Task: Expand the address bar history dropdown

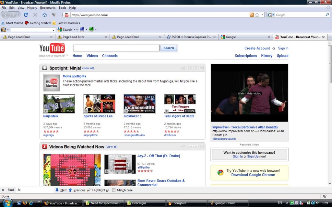Action: pyautogui.click(x=262, y=15)
